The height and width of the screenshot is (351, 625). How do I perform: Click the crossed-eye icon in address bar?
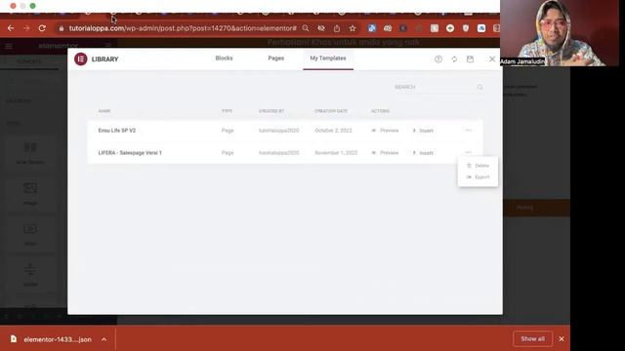(321, 28)
